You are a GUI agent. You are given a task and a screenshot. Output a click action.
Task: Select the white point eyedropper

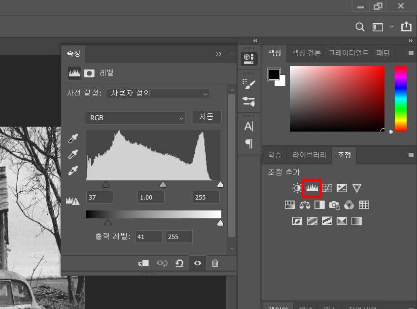(x=73, y=171)
